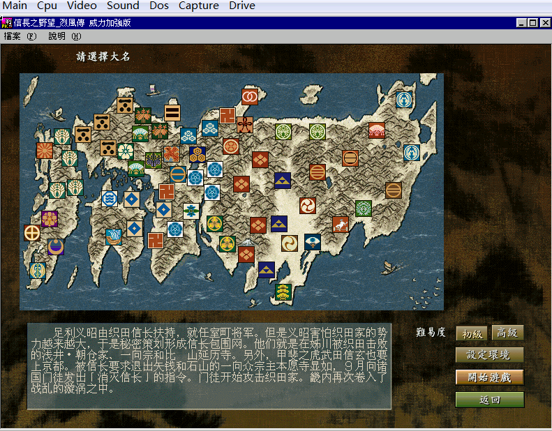Select the crescent moon crest on purple
This screenshot has width=552, height=431.
(56, 247)
